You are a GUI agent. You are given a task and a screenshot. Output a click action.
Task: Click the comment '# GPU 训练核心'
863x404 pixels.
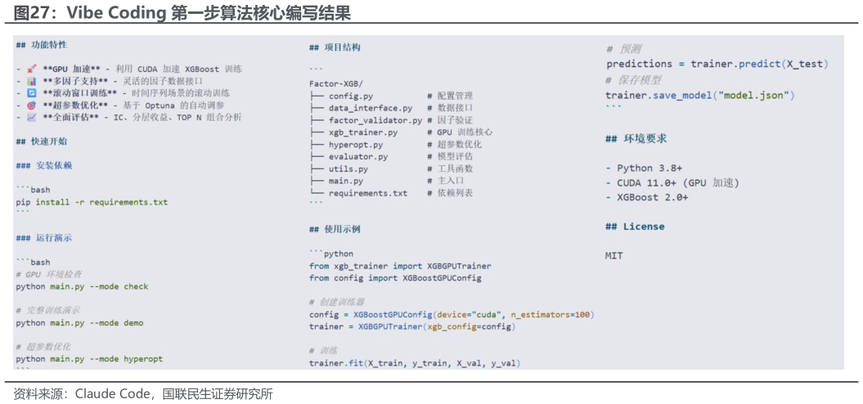(460, 132)
